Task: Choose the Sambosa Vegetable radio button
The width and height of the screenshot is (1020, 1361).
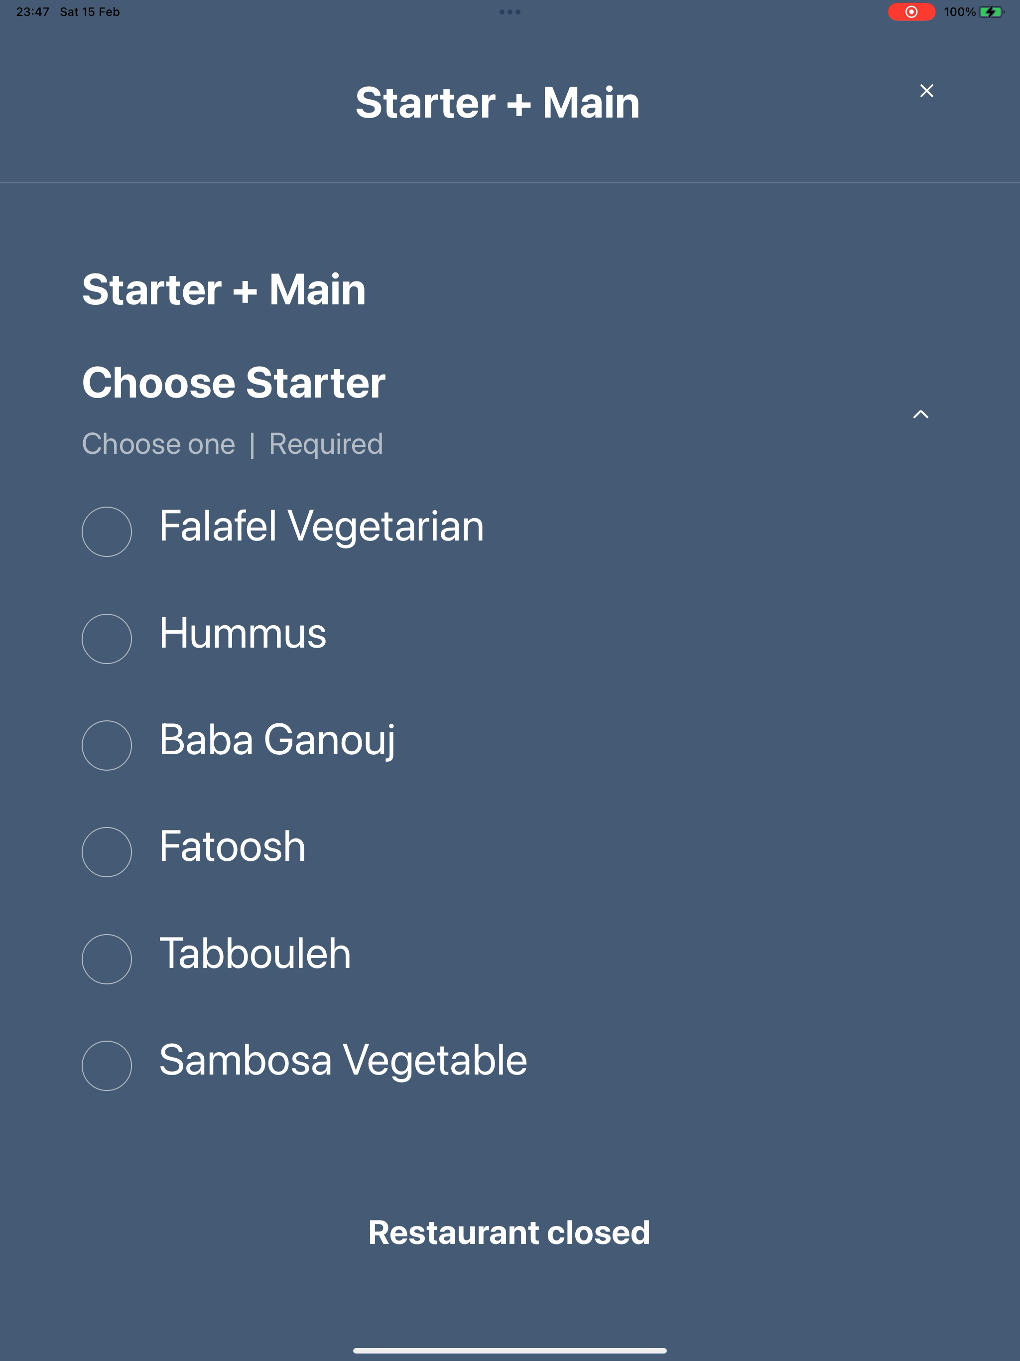Action: (107, 1066)
